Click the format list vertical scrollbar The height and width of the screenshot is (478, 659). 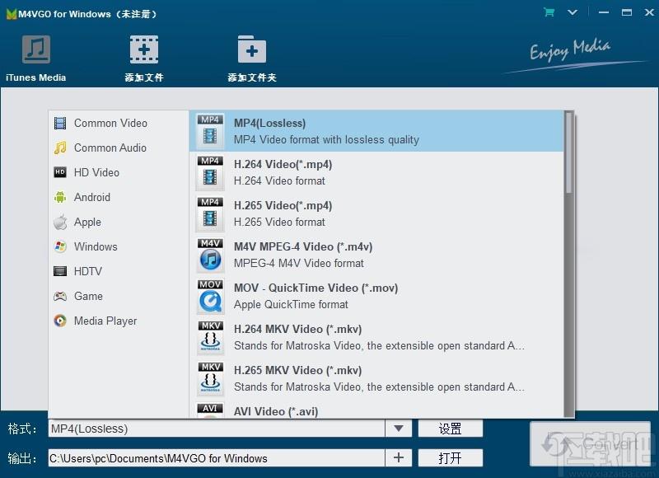tap(568, 264)
